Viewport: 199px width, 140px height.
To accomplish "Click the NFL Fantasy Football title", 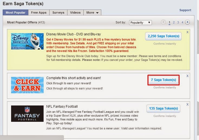I will pos(62,107).
